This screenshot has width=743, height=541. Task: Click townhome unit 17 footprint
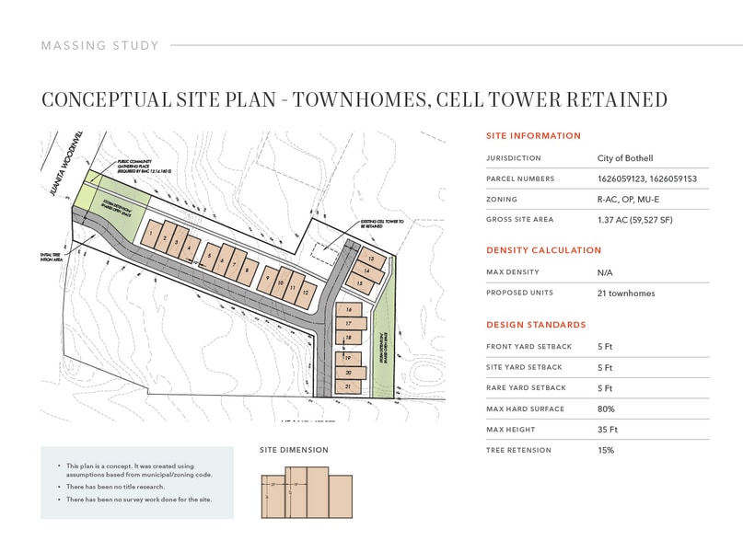[350, 324]
